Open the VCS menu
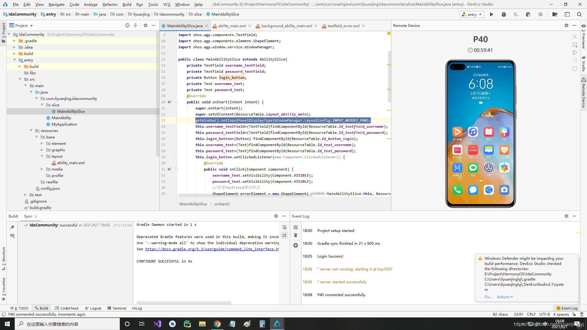This screenshot has width=587, height=330. (167, 4)
